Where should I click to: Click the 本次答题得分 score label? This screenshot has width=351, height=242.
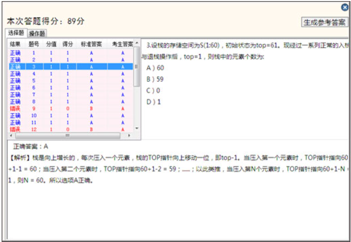tap(46, 21)
